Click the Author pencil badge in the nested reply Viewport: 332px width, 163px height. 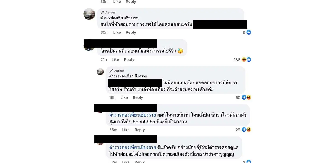[117, 71]
